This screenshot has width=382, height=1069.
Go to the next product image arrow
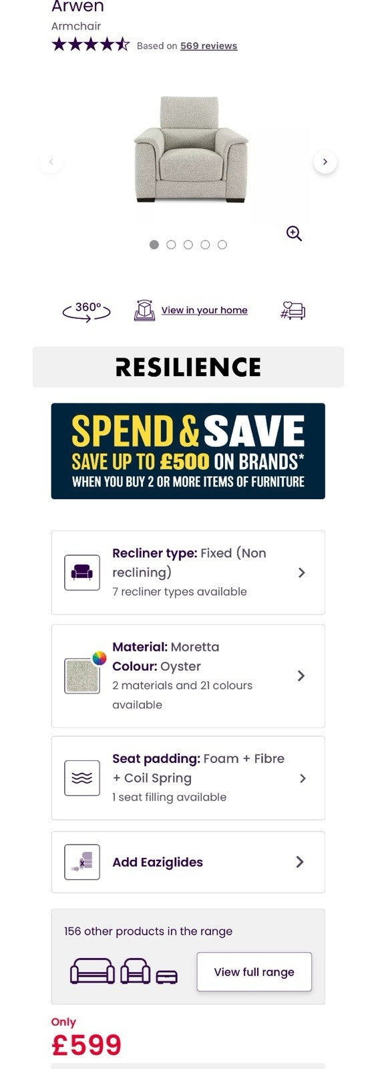[325, 162]
